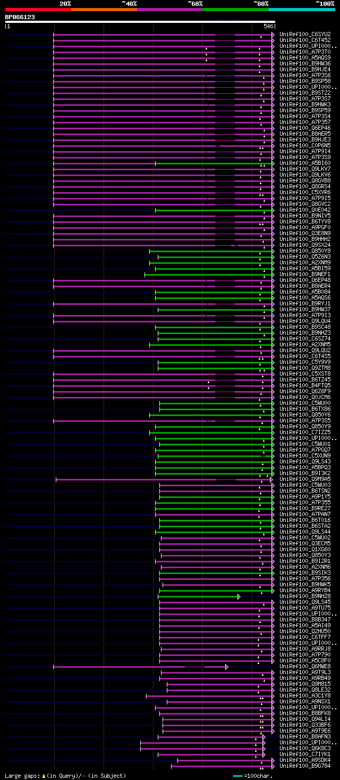This screenshot has width=340, height=780.
Task: Click the red ~20% identity legend segment
Action: point(38,10)
